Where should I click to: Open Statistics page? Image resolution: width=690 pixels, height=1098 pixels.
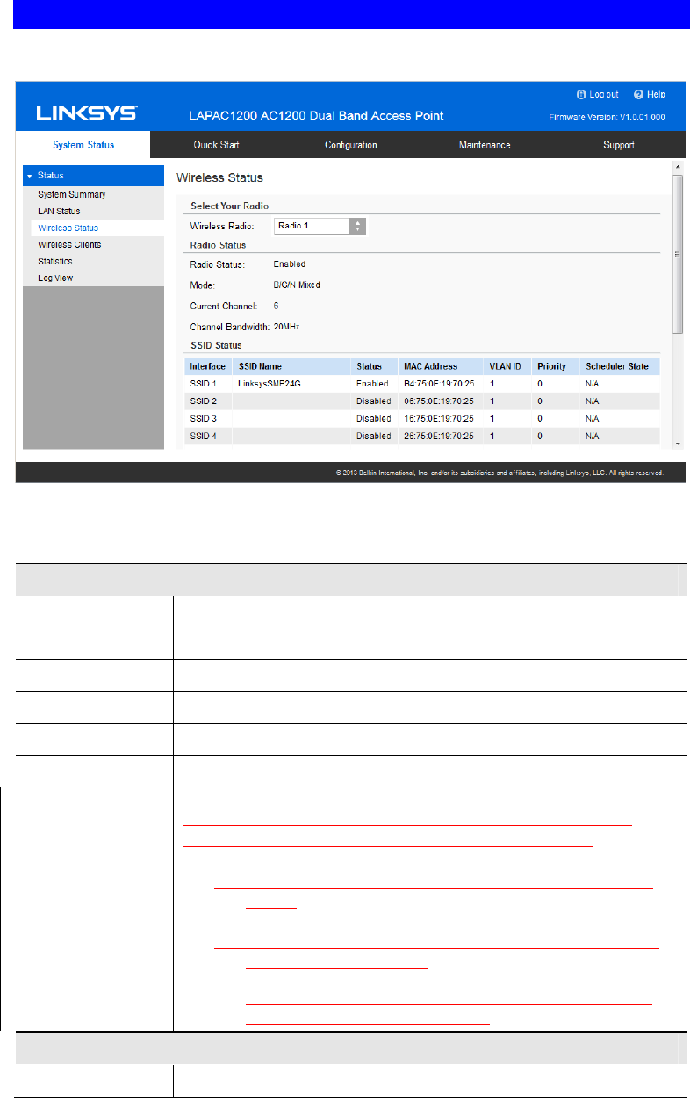click(x=54, y=261)
